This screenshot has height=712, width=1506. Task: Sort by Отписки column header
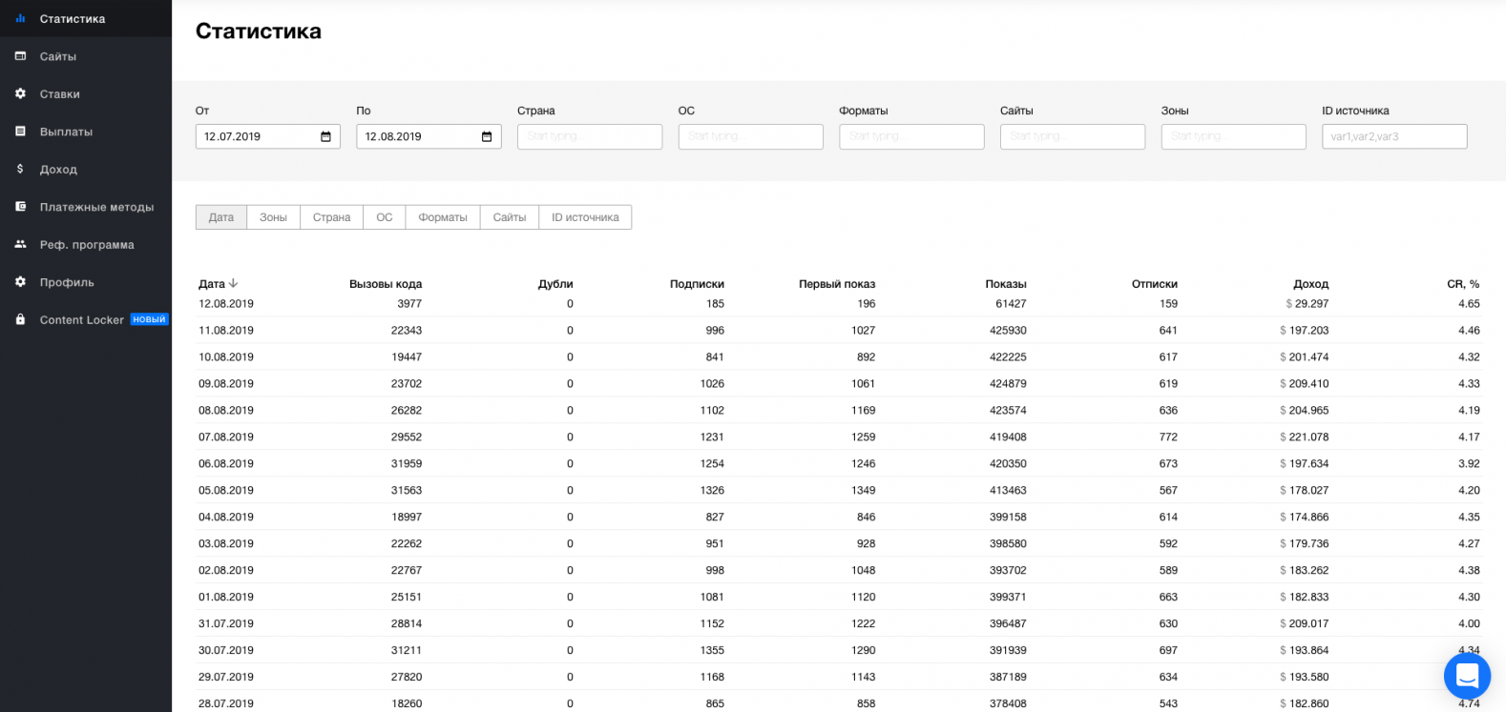(x=1155, y=284)
